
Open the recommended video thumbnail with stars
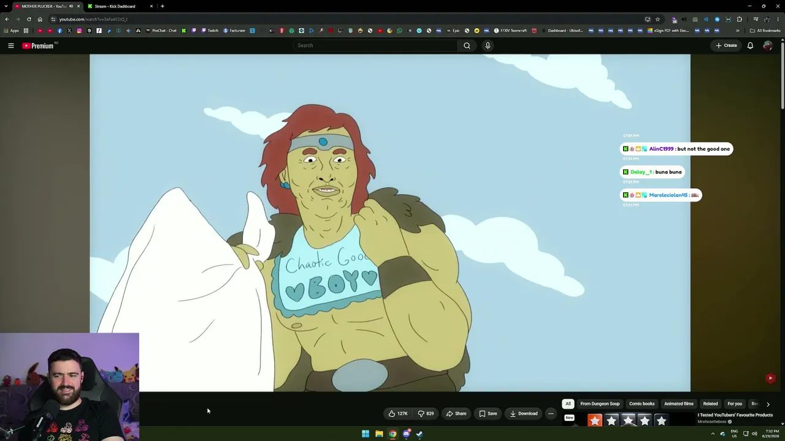click(x=628, y=421)
